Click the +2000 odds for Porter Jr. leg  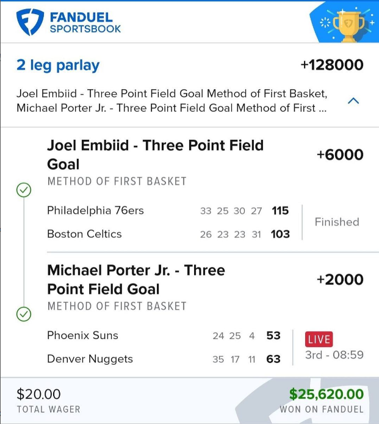tap(340, 280)
